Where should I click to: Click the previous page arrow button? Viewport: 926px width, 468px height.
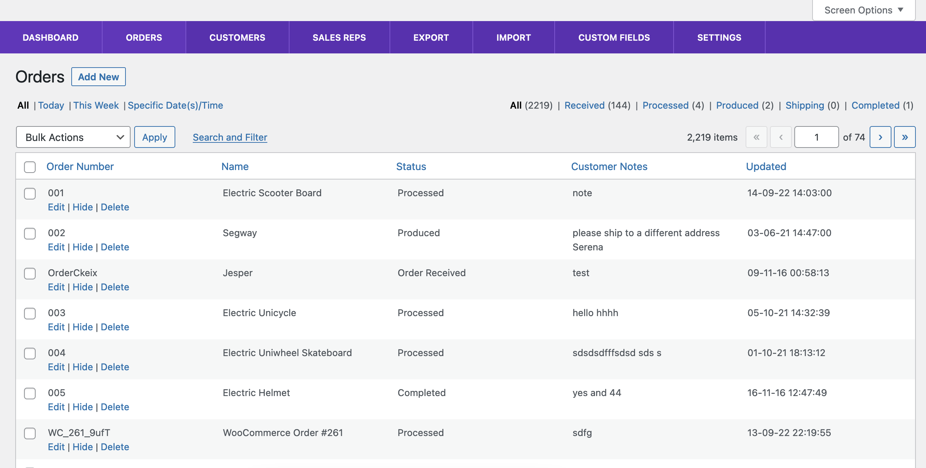pyautogui.click(x=781, y=137)
